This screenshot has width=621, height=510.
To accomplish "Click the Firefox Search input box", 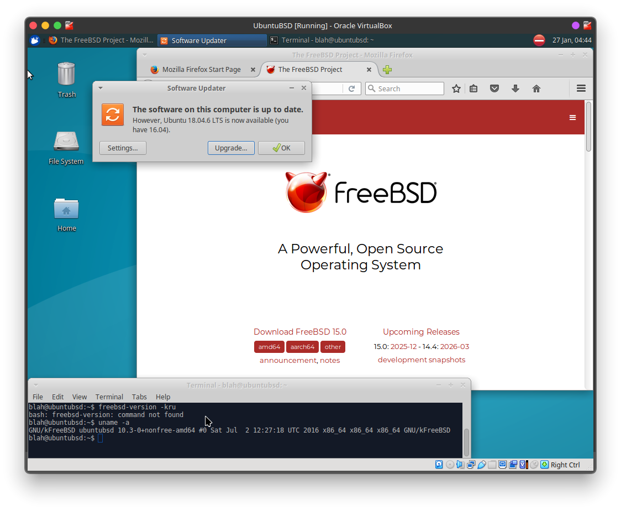I will pyautogui.click(x=409, y=89).
